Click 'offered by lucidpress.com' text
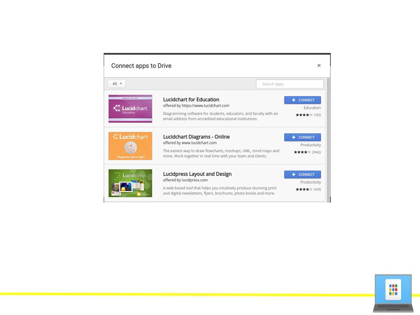The height and width of the screenshot is (315, 420). [185, 180]
